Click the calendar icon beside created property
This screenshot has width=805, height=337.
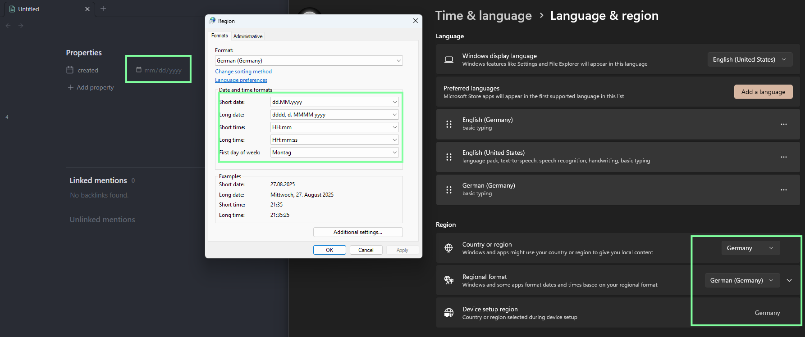[x=70, y=70]
